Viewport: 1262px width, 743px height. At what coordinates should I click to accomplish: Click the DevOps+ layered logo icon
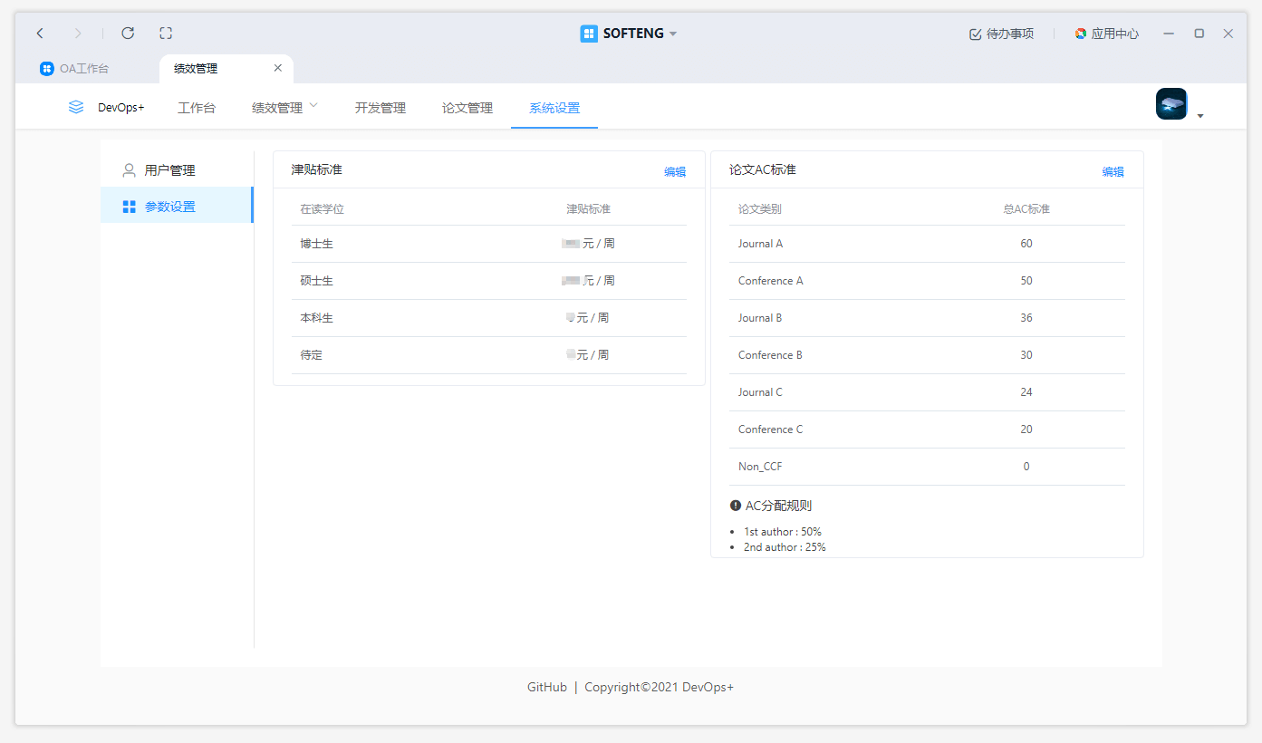tap(76, 107)
